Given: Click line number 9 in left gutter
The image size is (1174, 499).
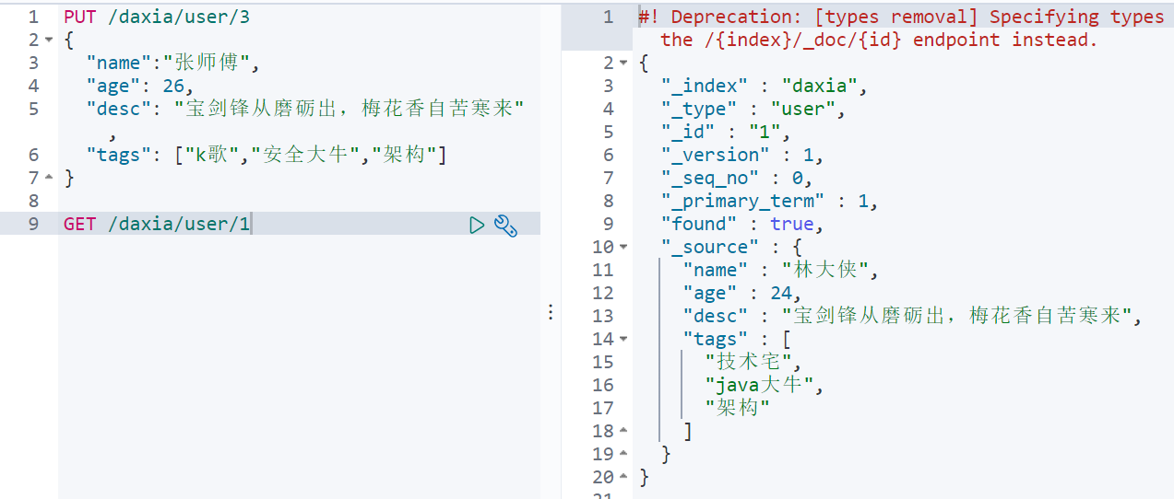Looking at the screenshot, I should 33,224.
